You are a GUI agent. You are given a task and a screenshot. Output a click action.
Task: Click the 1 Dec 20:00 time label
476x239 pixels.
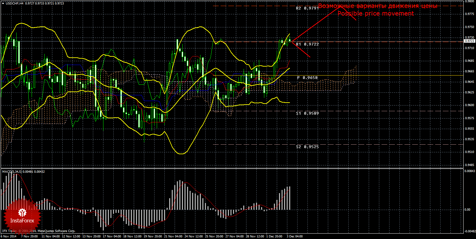[x=274, y=237]
